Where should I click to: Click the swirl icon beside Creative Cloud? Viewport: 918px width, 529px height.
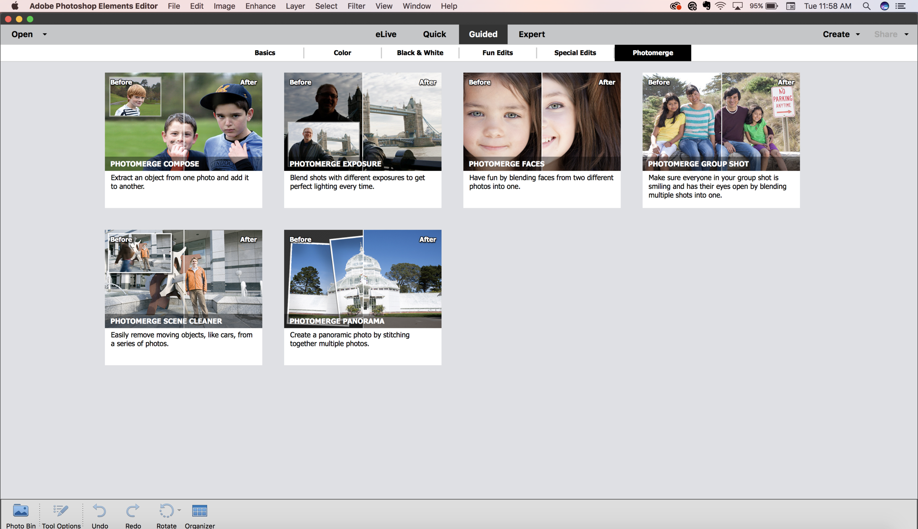point(692,6)
